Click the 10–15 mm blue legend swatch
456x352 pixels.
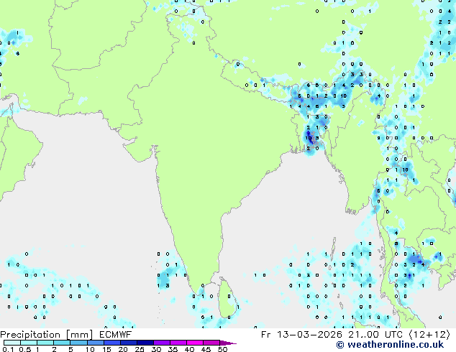tap(95, 343)
